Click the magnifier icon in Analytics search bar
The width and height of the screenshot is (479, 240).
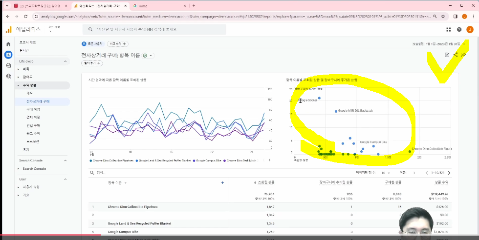90,29
